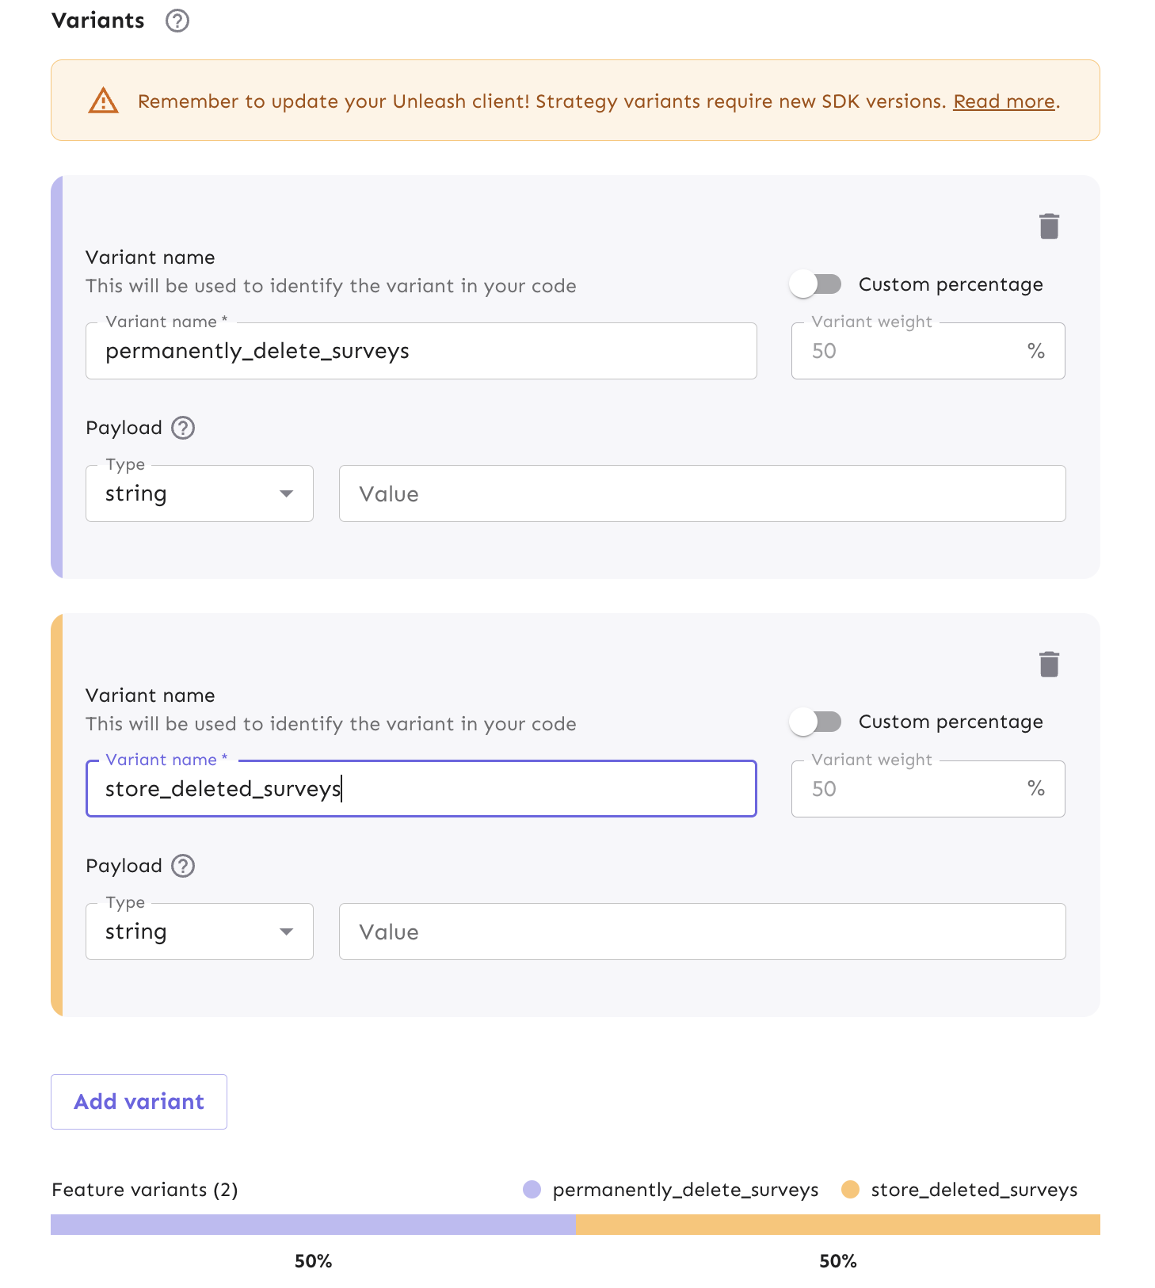Click the orange segment of variants bar
This screenshot has height=1288, width=1155.
click(837, 1225)
